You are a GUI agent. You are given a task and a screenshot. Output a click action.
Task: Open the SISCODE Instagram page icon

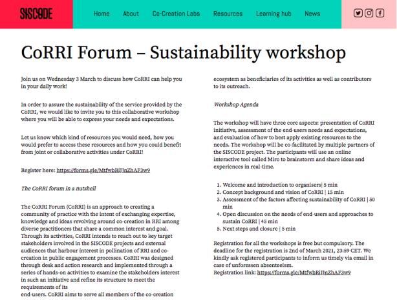point(369,13)
